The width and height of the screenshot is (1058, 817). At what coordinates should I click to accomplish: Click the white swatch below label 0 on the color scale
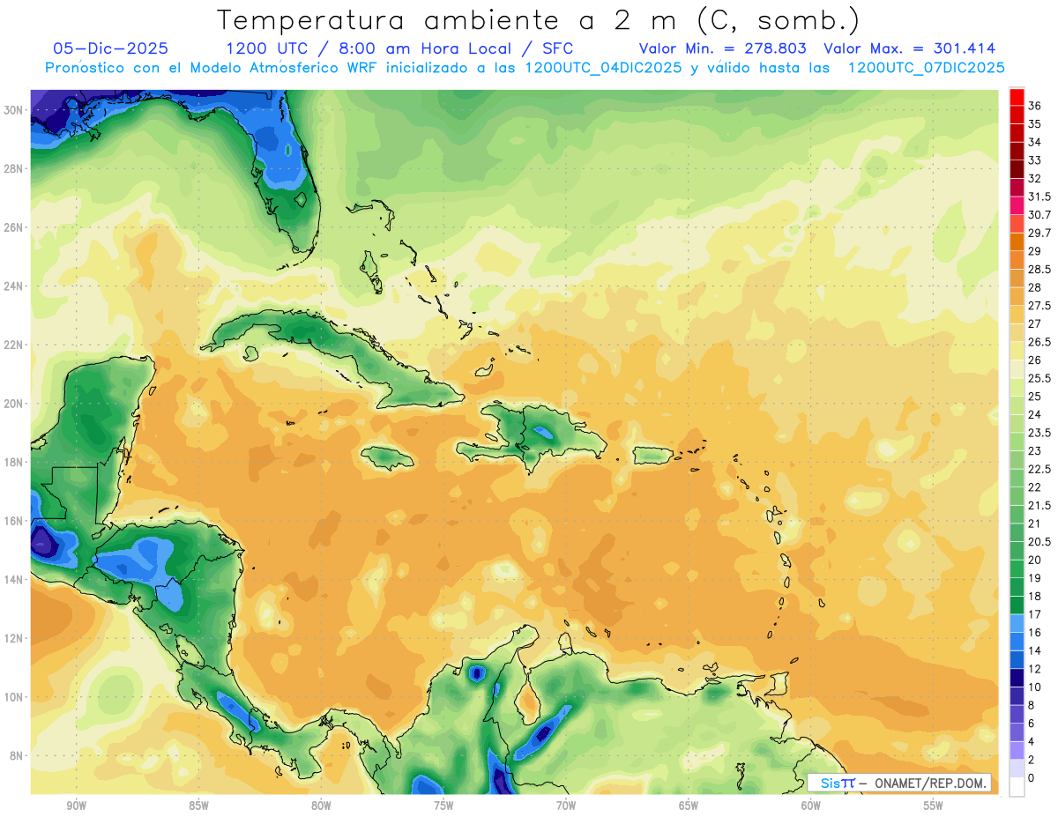click(1017, 788)
